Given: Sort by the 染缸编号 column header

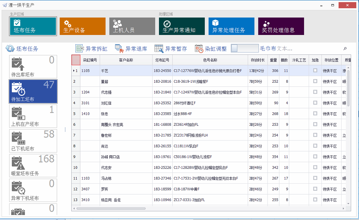Looking at the screenshot, I should [x=90, y=60].
